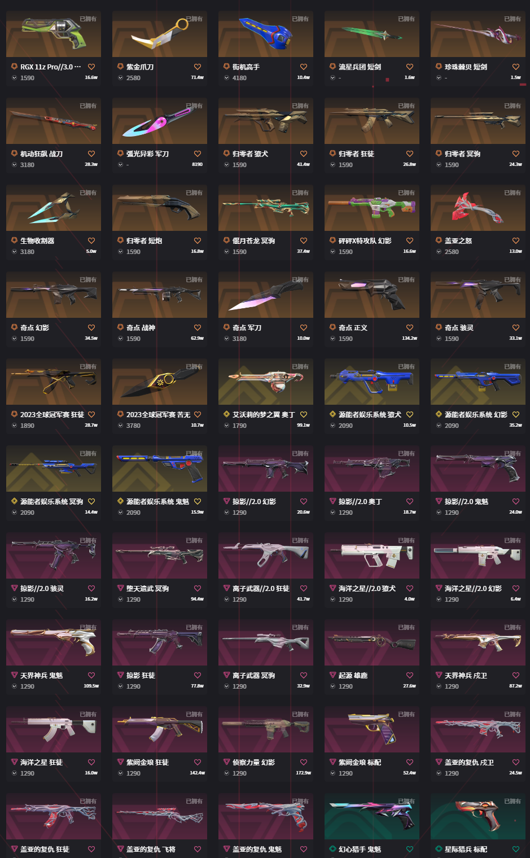
Task: Toggle heart on 紫金爪刀 skin
Action: coord(198,67)
